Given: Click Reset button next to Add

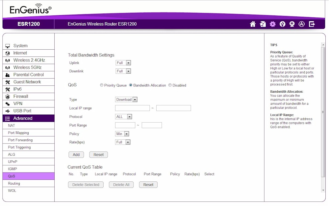Looking at the screenshot, I should [98, 155].
